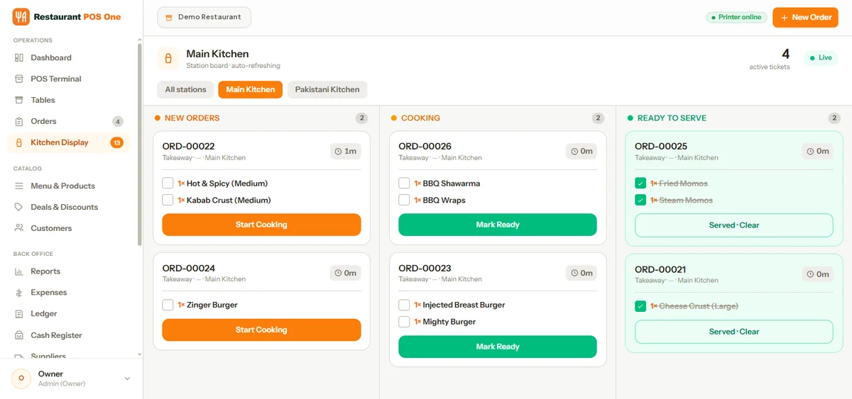Click the Orders sidebar icon

click(19, 121)
